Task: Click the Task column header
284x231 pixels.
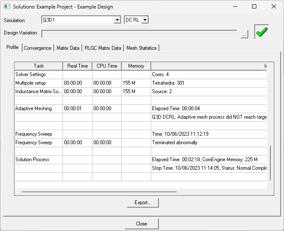Action: point(39,66)
